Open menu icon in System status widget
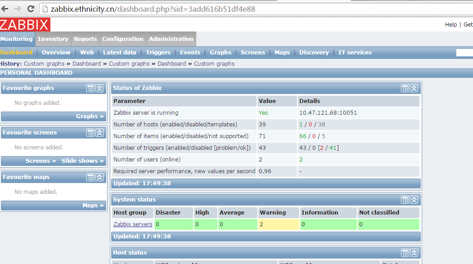Image resolution: width=473 pixels, height=264 pixels. coord(405,200)
